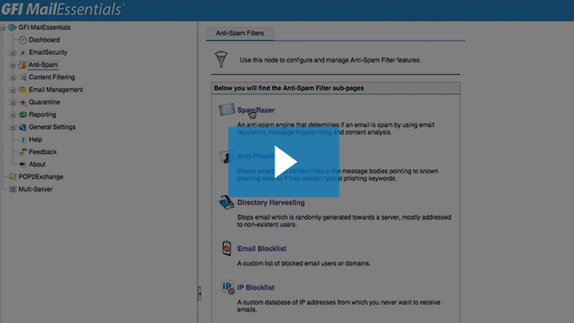Collapse the GFI MailEssentials root node
Image resolution: width=574 pixels, height=323 pixels.
(x=2, y=27)
